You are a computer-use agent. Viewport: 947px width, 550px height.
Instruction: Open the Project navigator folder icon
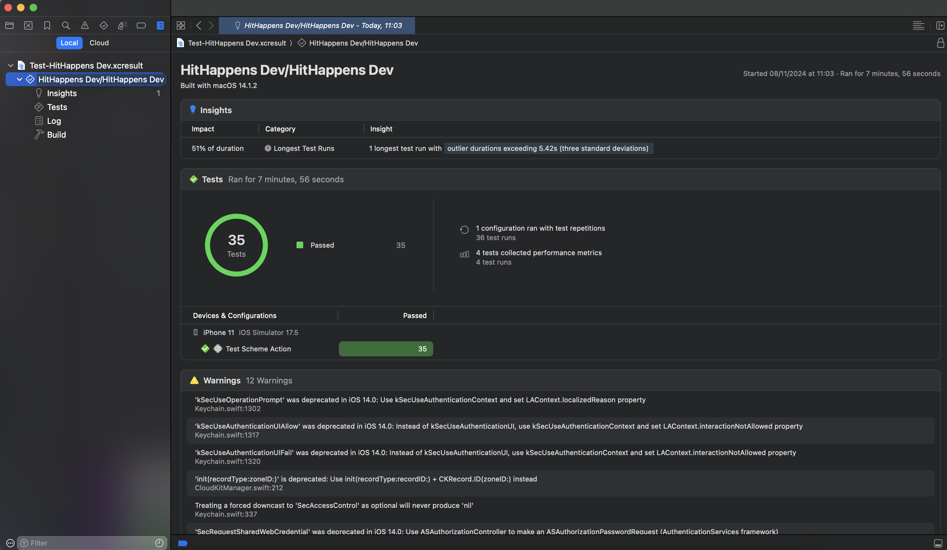click(x=9, y=25)
